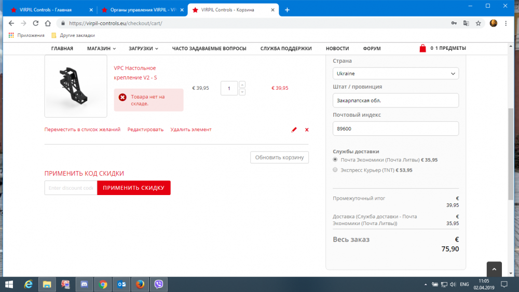
Task: Click the discount code input field
Action: [x=71, y=188]
